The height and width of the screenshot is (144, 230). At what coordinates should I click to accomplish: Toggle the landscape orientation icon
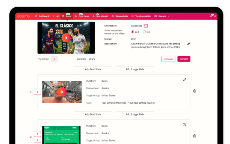(146, 26)
